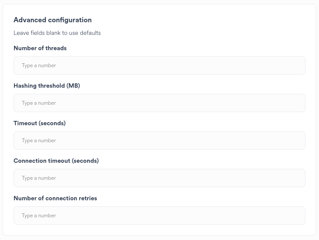Image resolution: width=319 pixels, height=240 pixels.
Task: Focus the Number of connection retries field
Action: tap(159, 216)
